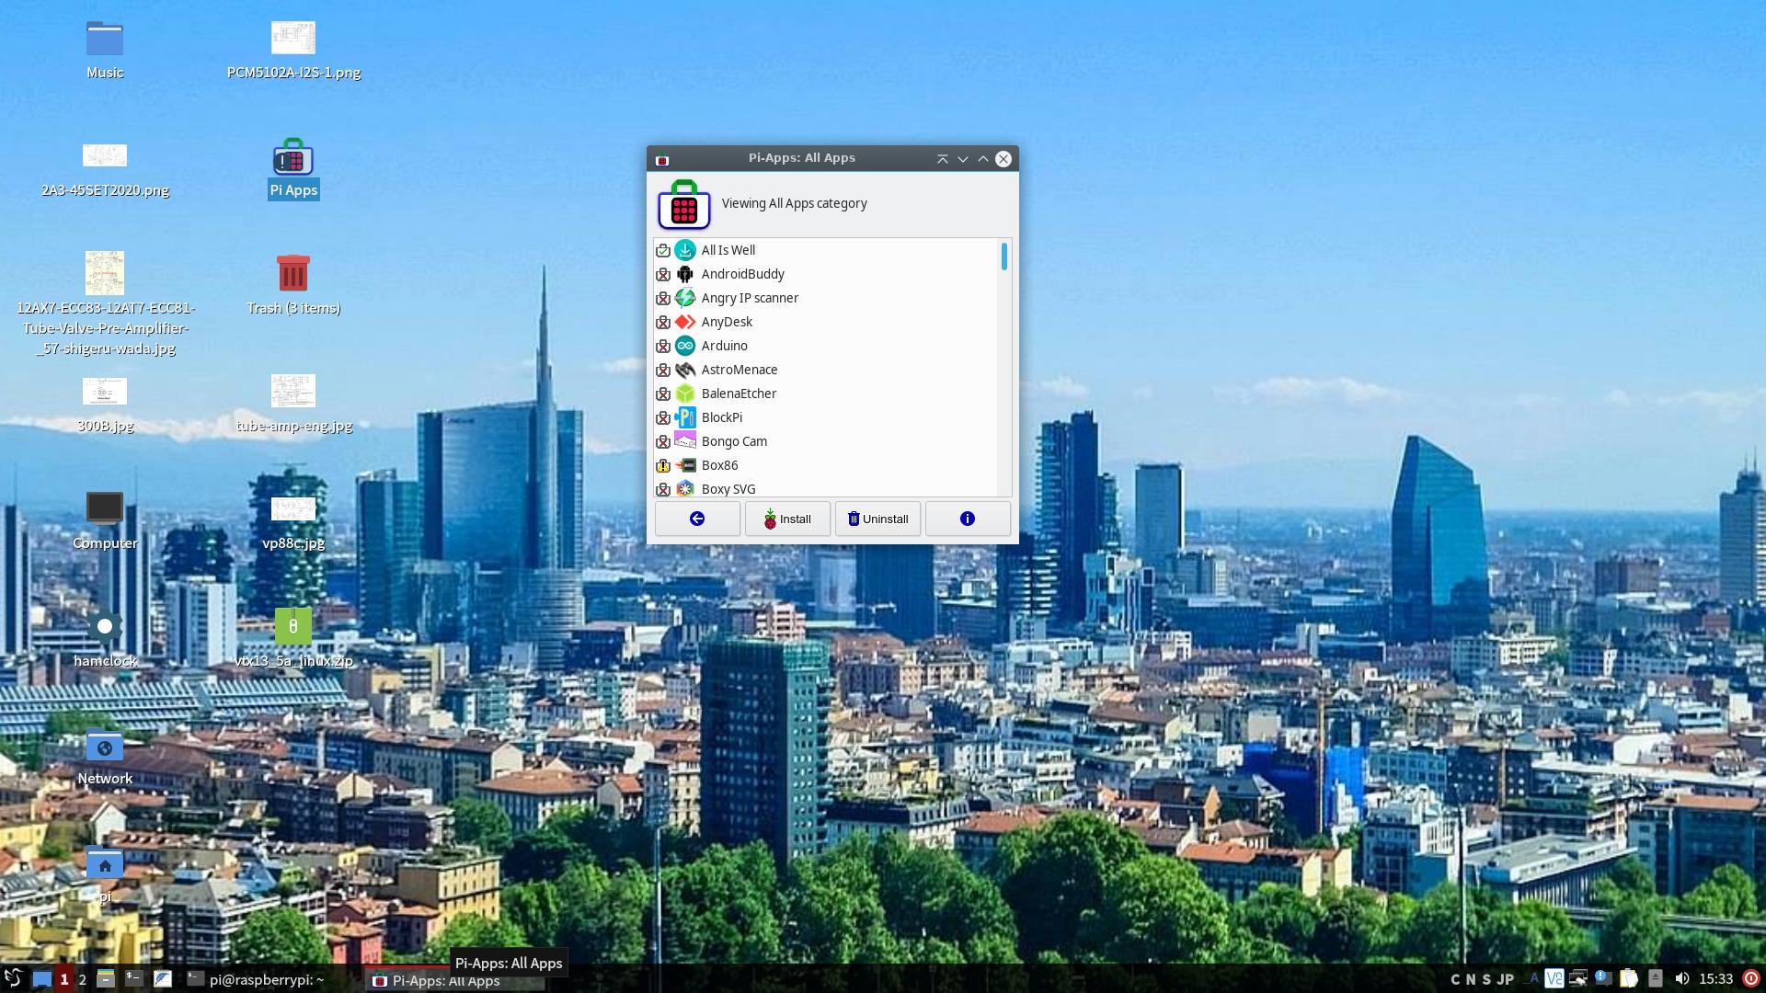Click the Boxy SVG list entry
The image size is (1766, 993).
(x=728, y=488)
